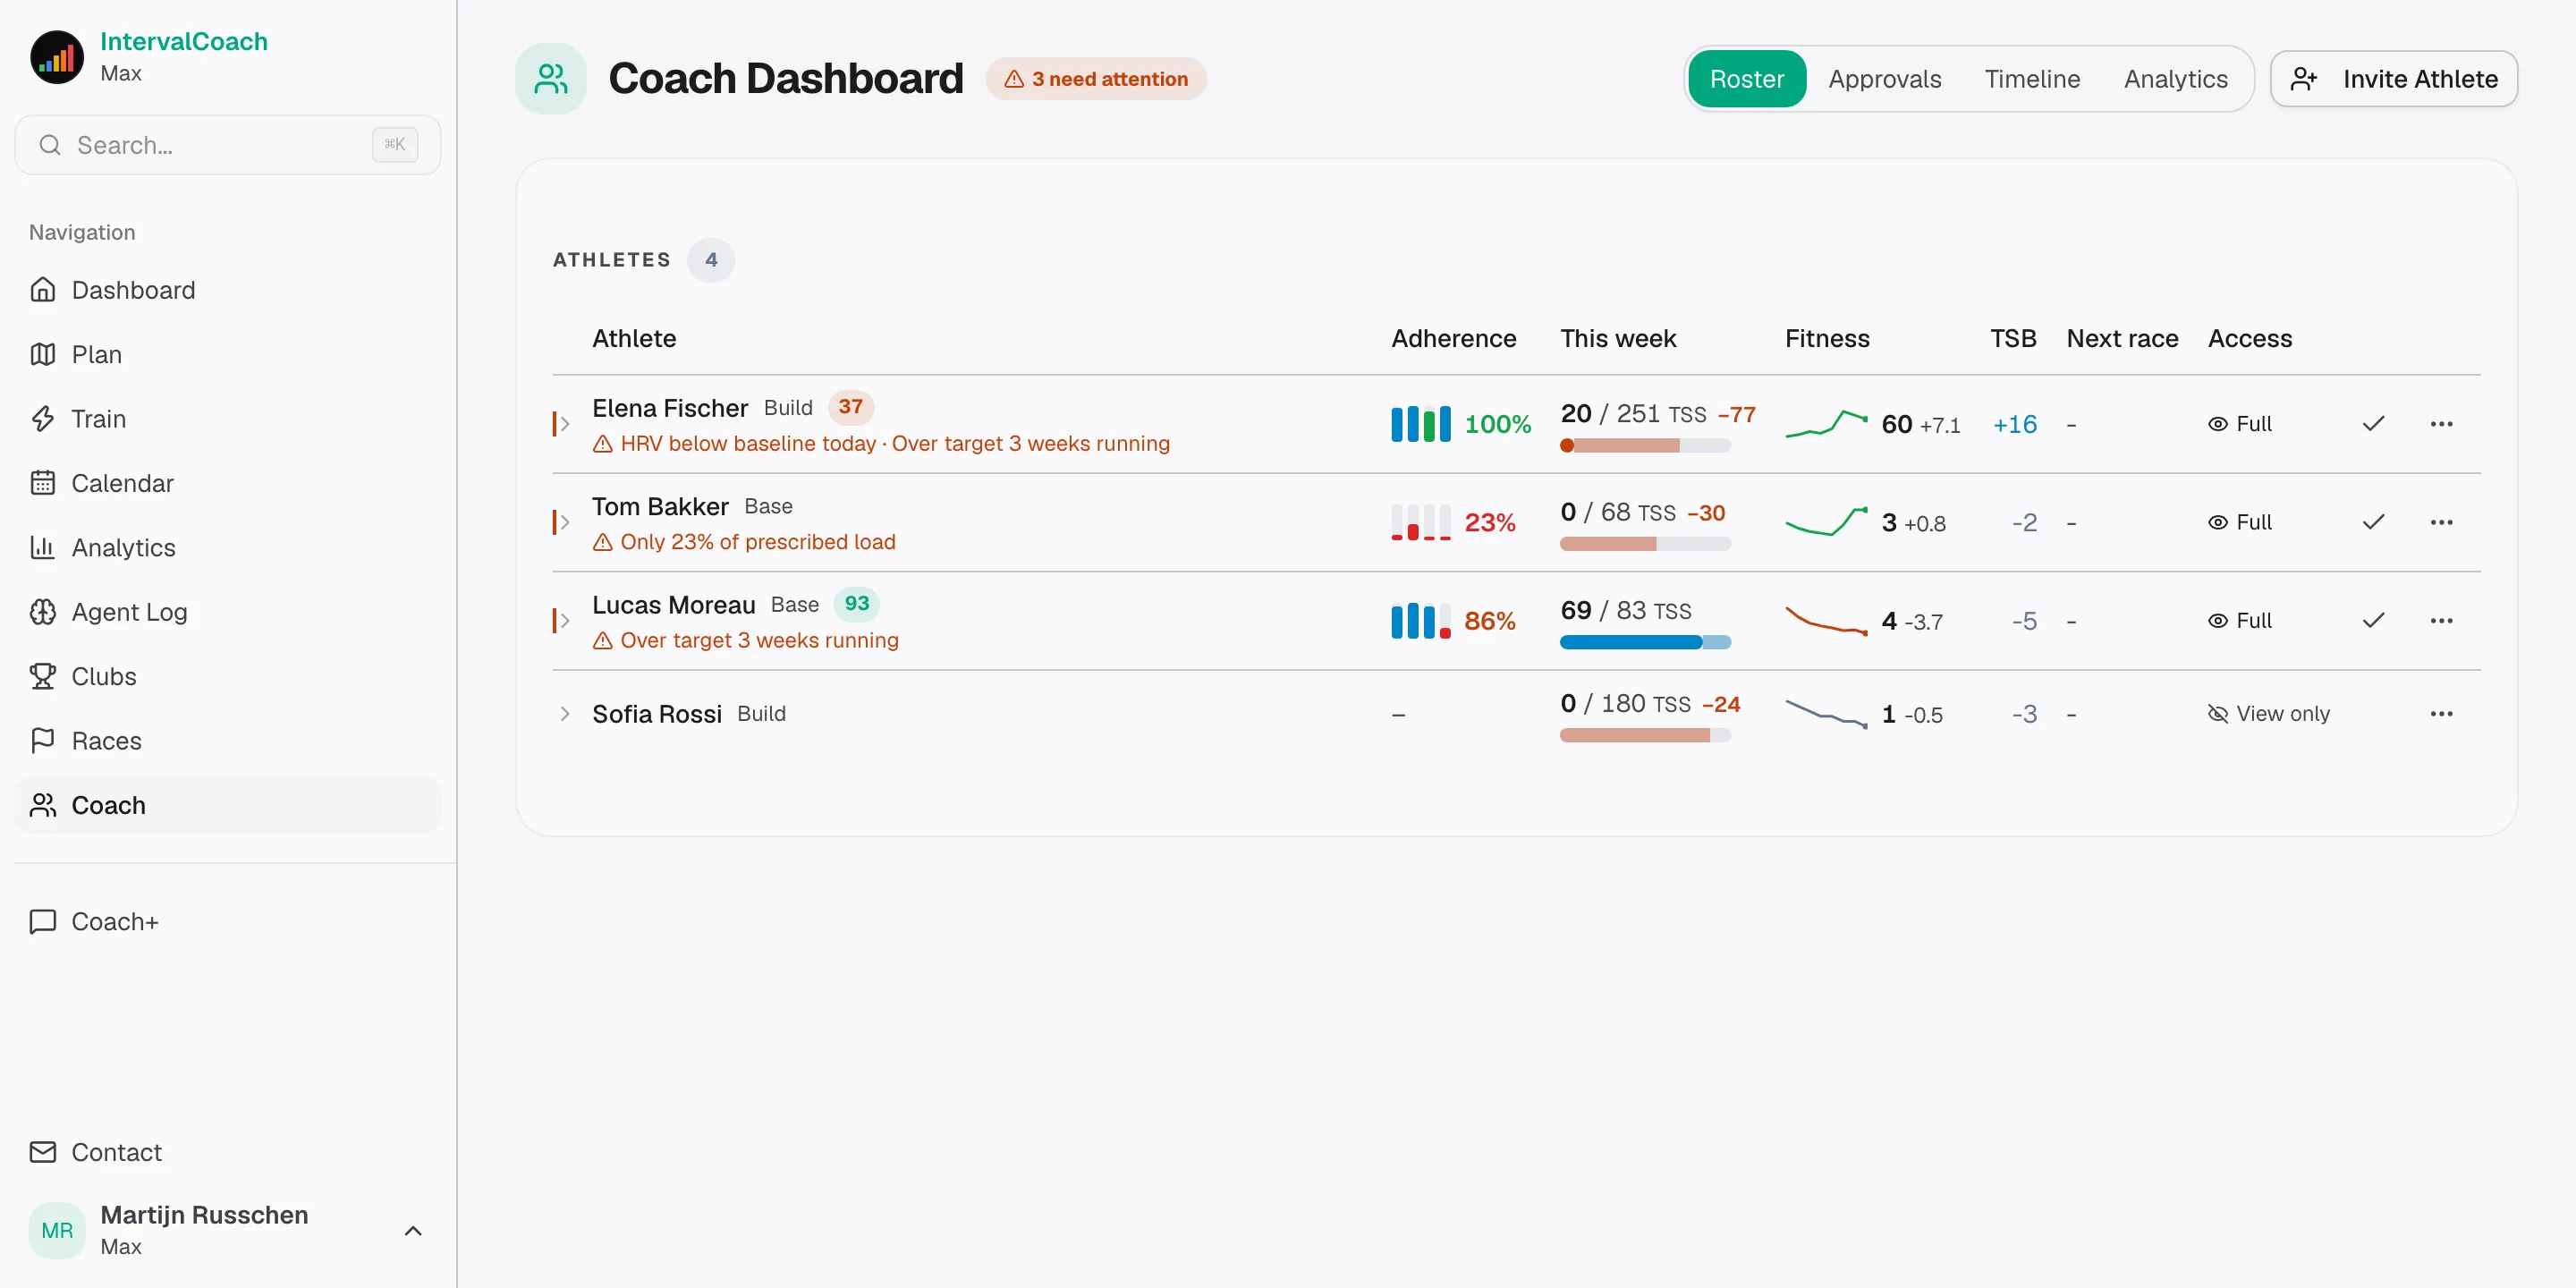Open more options for Elena Fischer
The image size is (2576, 1288).
click(2441, 424)
